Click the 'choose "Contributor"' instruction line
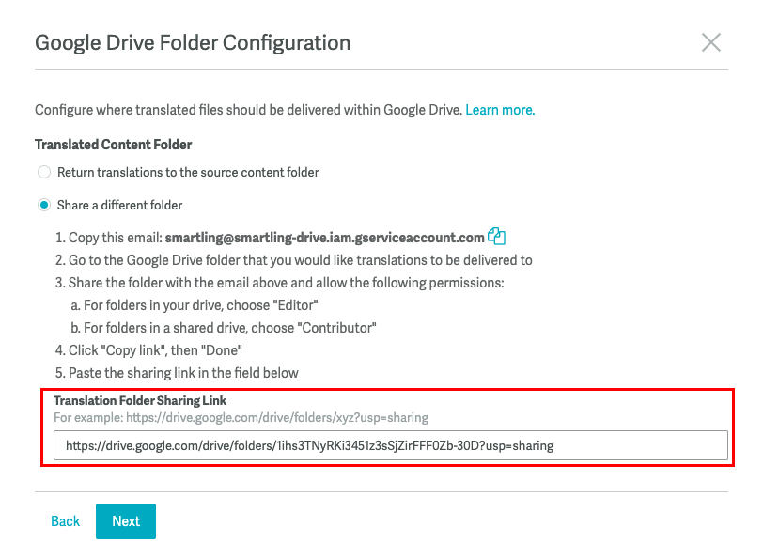This screenshot has height=558, width=763. (x=224, y=328)
